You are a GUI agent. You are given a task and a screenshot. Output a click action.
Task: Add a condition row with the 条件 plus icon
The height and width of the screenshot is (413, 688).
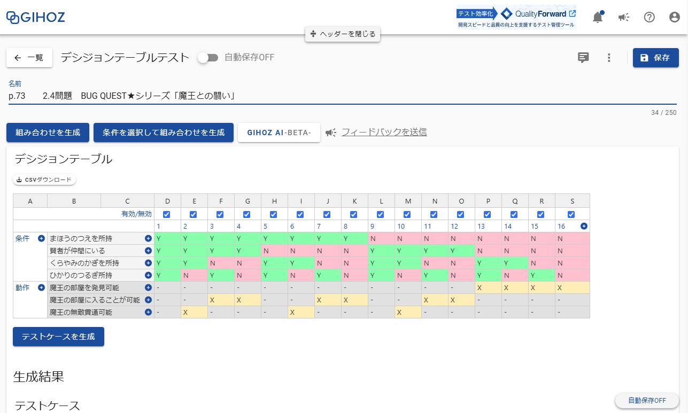pos(41,238)
